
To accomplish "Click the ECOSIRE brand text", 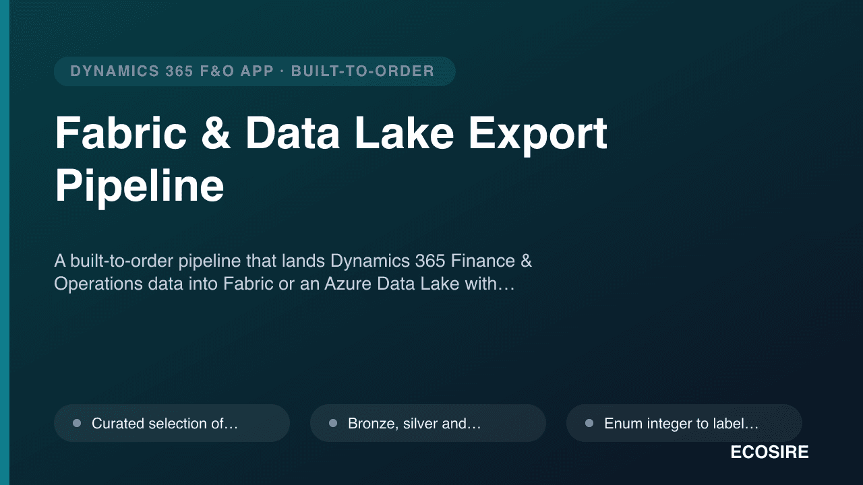I will coord(769,453).
